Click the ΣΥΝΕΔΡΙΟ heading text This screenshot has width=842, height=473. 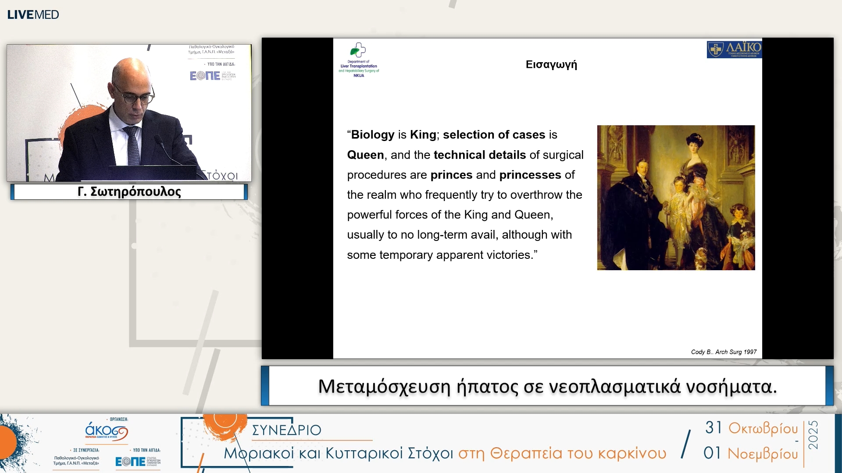(x=286, y=430)
